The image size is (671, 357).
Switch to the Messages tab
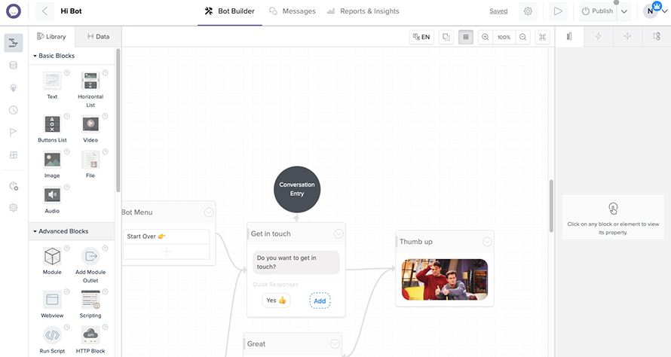coord(293,11)
